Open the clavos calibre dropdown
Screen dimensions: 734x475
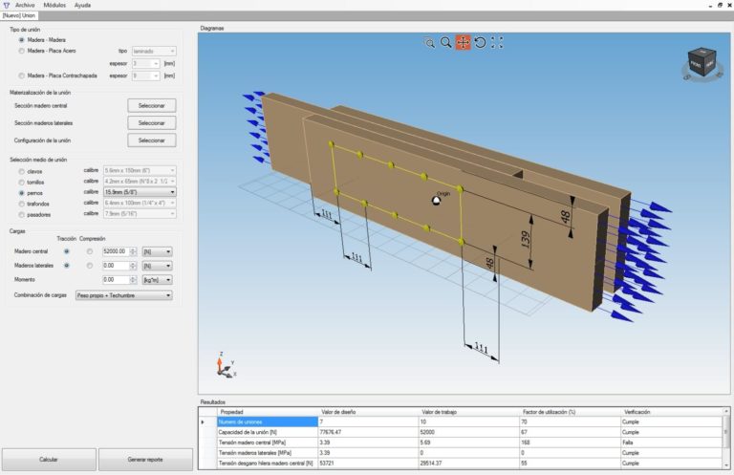click(140, 170)
